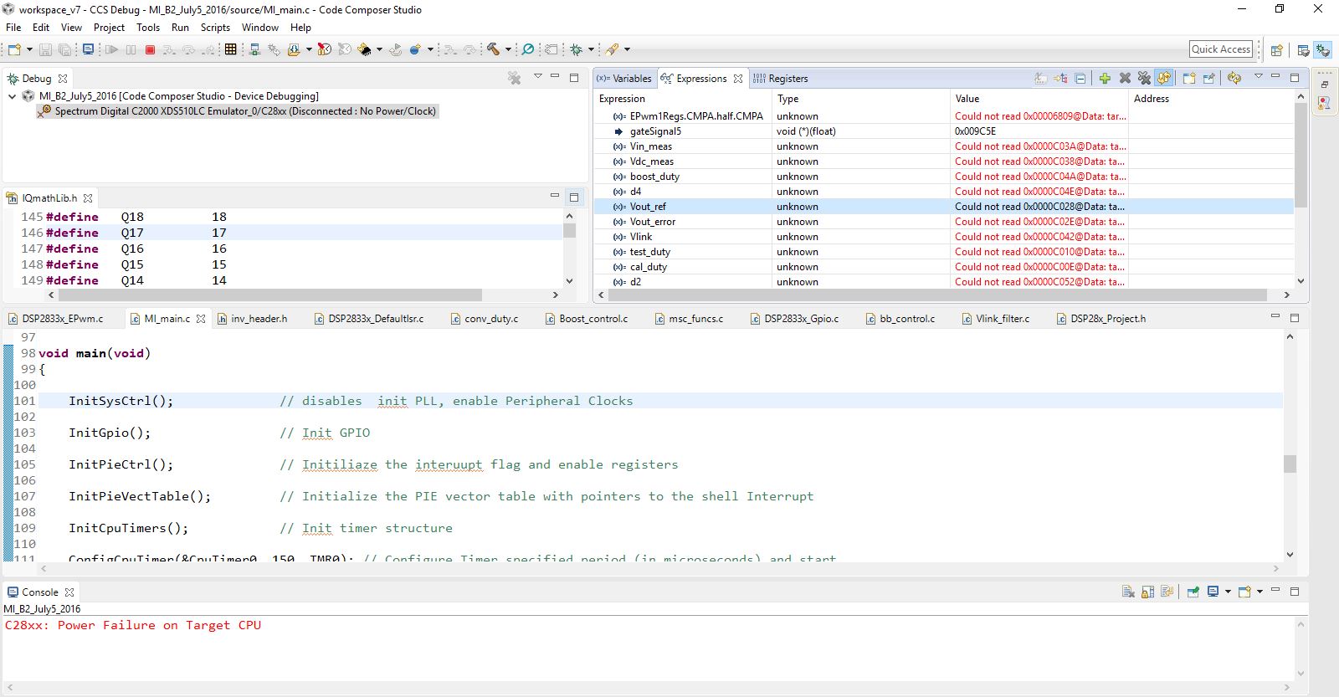Click the red Terminate debug button
The width and height of the screenshot is (1339, 697).
(x=150, y=50)
